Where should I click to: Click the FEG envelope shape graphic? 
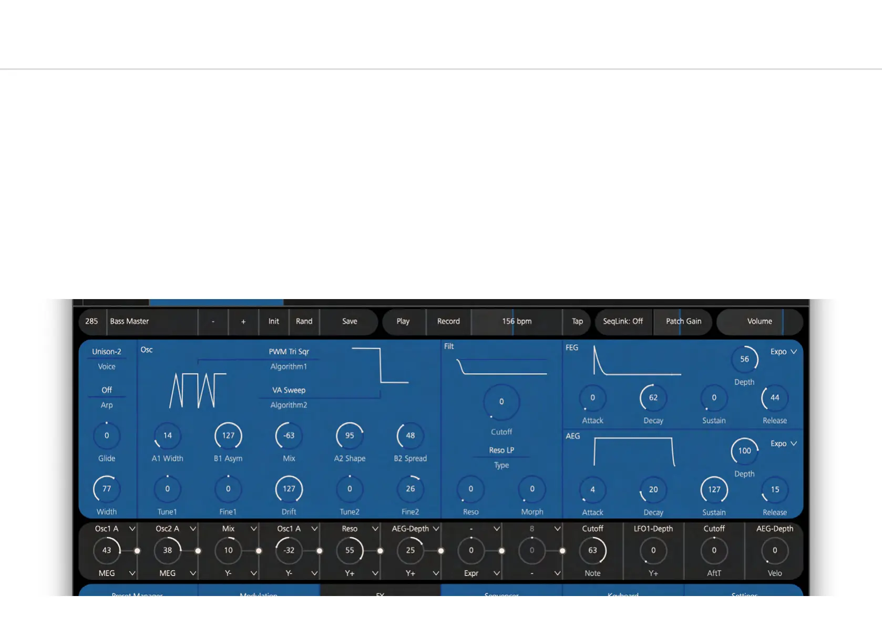click(637, 361)
